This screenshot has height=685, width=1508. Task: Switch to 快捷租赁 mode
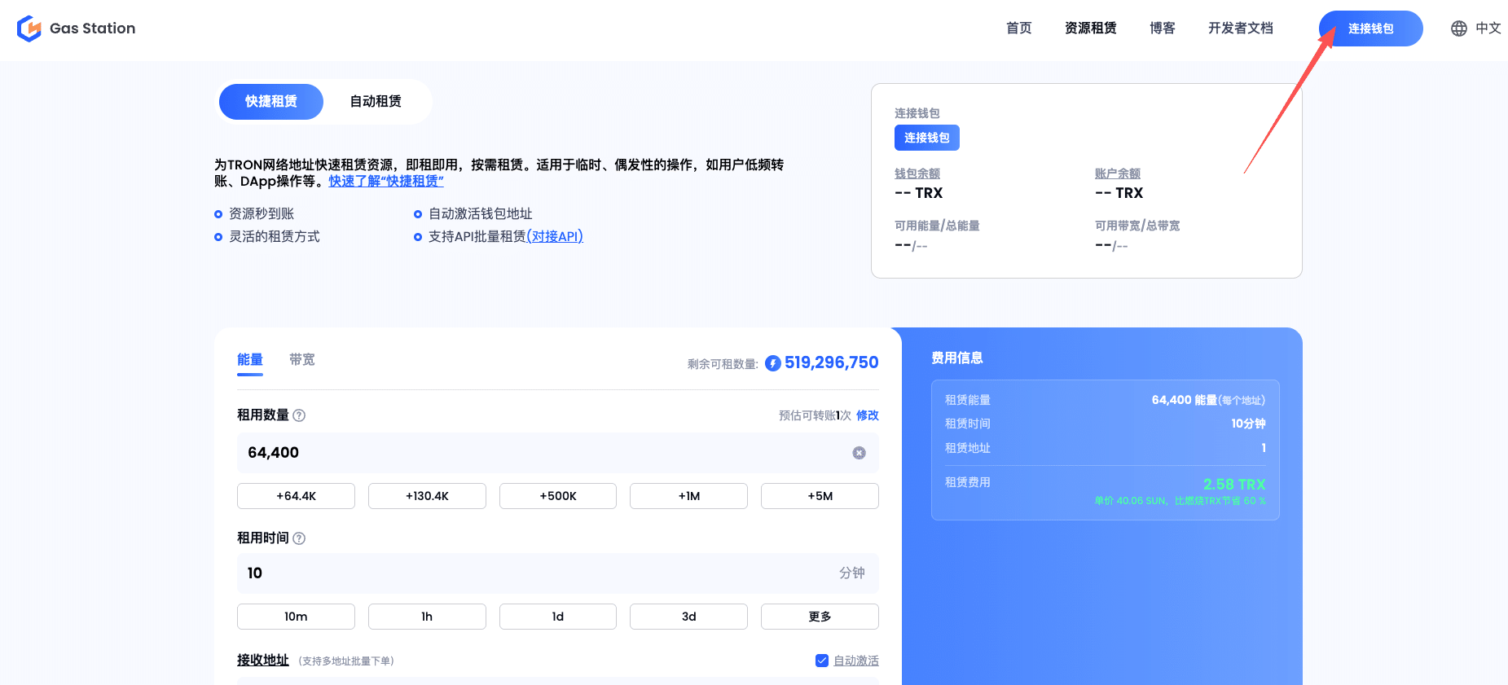[x=271, y=102]
